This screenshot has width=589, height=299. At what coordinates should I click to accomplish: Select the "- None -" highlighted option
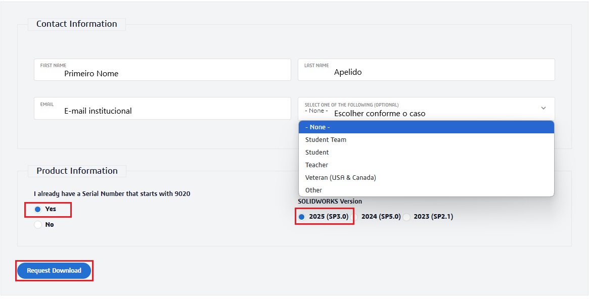tap(426, 127)
